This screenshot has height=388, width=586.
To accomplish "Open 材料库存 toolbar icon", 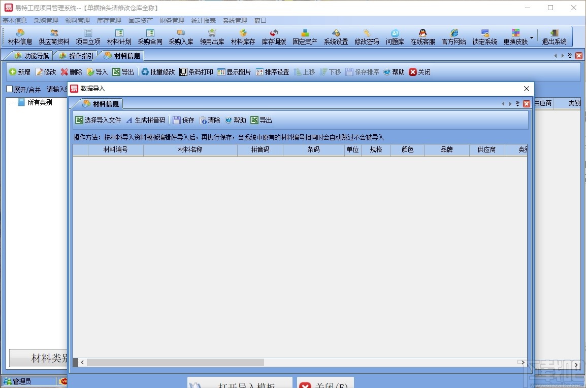I will (243, 37).
